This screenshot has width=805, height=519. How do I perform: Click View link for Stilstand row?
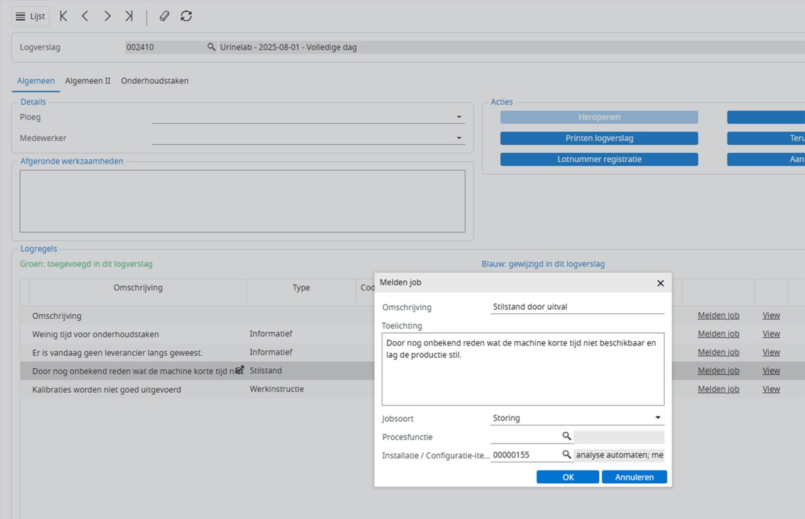click(771, 371)
